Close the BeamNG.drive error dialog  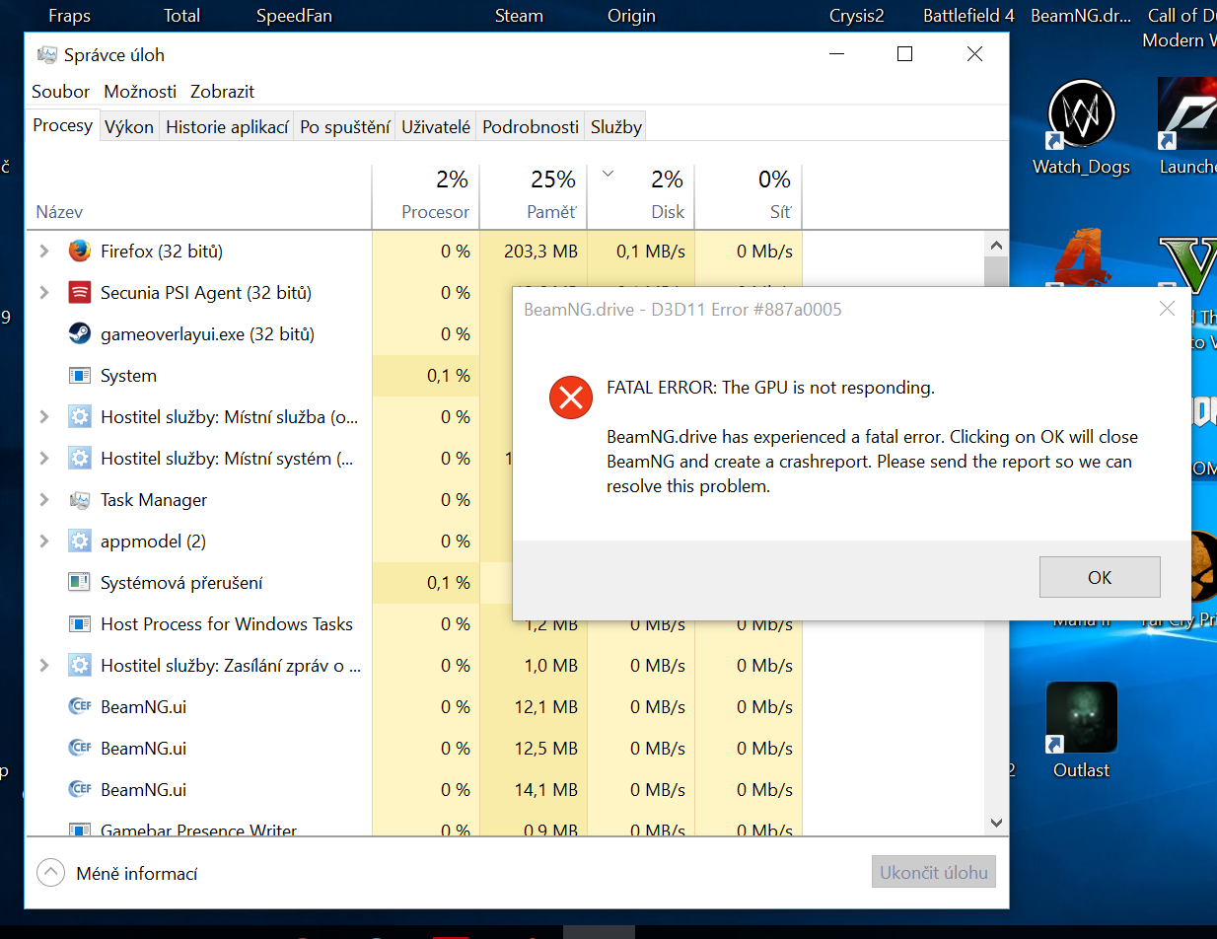point(1167,309)
